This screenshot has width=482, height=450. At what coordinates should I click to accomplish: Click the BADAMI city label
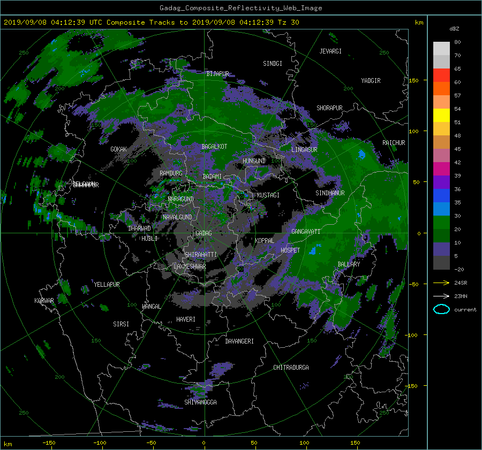click(x=212, y=177)
